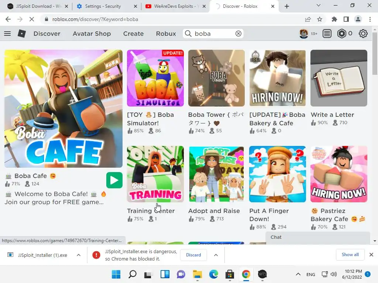Screen dimensions: 378x283
Task: Click Show all downloads
Action: click(350, 255)
